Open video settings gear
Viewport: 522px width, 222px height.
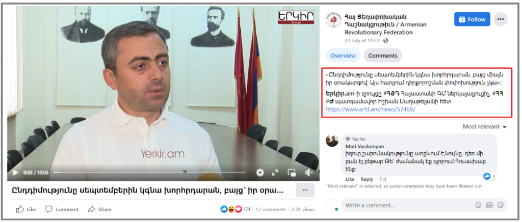259,173
